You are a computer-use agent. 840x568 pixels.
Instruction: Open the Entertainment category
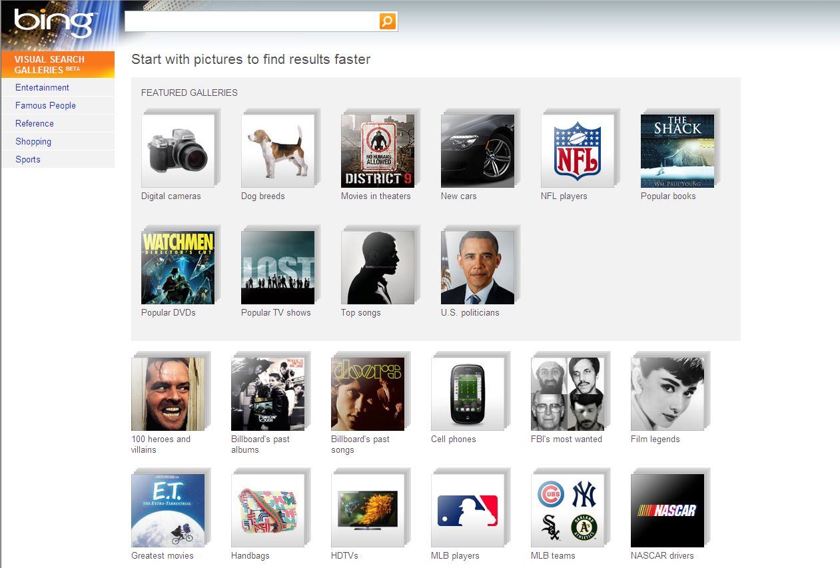[42, 87]
